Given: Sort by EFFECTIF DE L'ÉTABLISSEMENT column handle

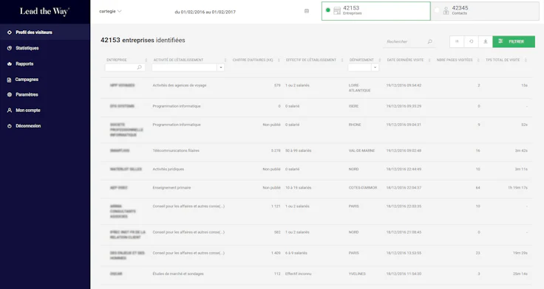Looking at the screenshot, I should (342, 60).
